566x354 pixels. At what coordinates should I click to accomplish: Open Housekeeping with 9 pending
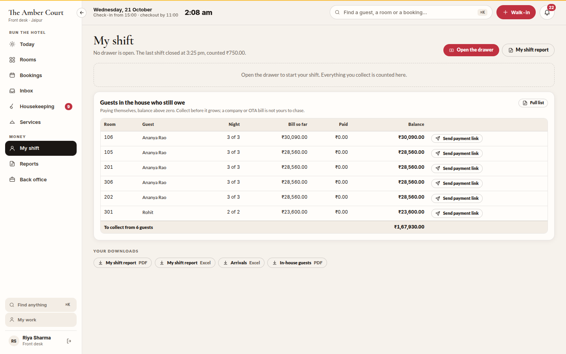click(x=41, y=107)
